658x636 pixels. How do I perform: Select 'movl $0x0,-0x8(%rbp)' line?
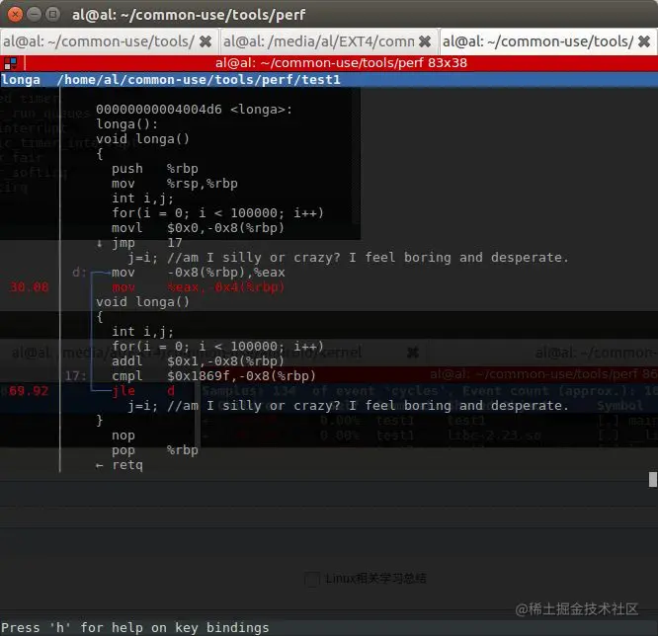tap(198, 228)
